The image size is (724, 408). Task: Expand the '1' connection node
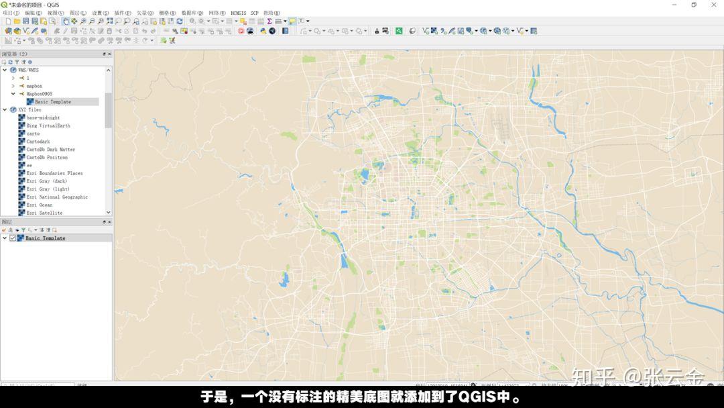(13, 78)
